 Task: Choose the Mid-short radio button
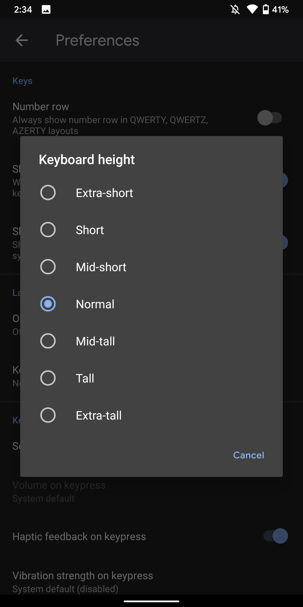(x=48, y=267)
